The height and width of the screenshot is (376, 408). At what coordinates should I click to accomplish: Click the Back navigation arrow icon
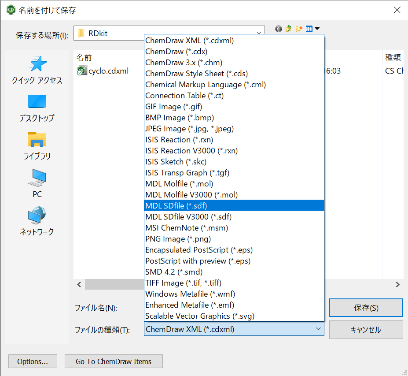coord(279,29)
